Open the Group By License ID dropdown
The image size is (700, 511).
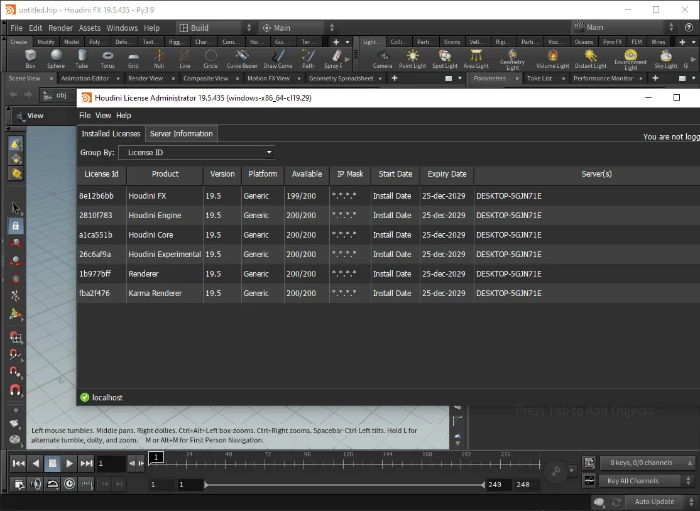click(x=197, y=152)
